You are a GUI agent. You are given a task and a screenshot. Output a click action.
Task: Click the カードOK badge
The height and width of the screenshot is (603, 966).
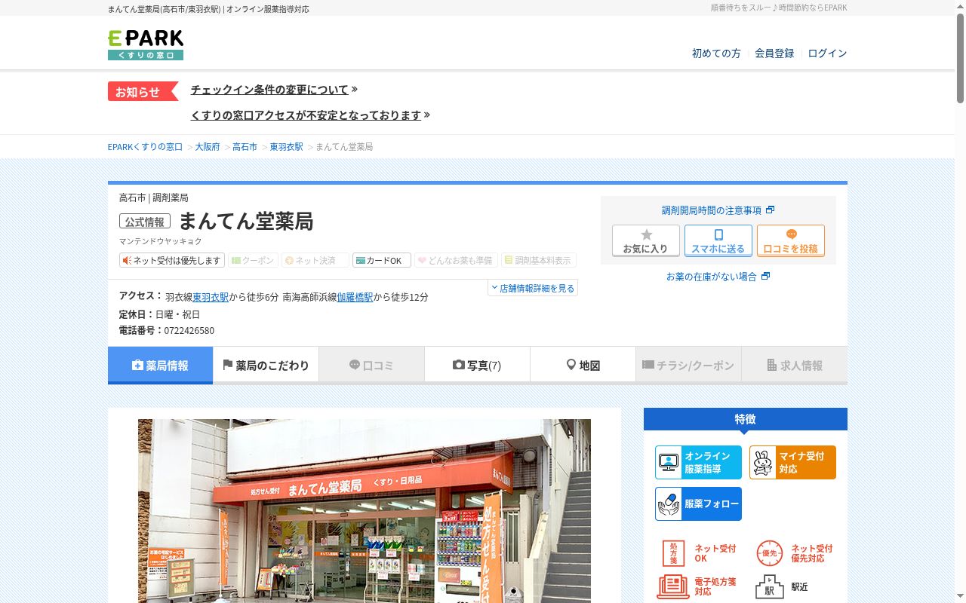pyautogui.click(x=382, y=260)
